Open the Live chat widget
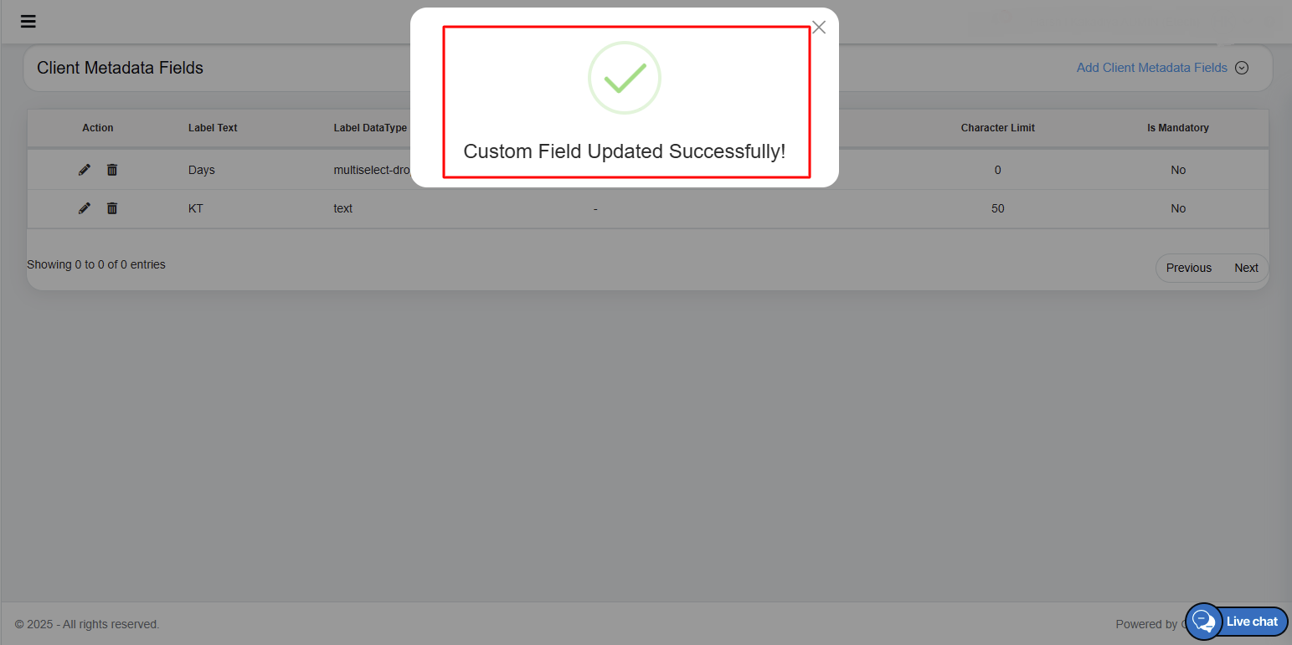 point(1204,622)
